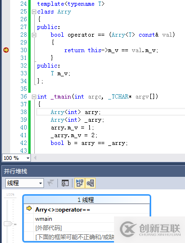The width and height of the screenshot is (185, 243).
Task: Click the current frame yellow arrow icon
Action: click(29, 208)
